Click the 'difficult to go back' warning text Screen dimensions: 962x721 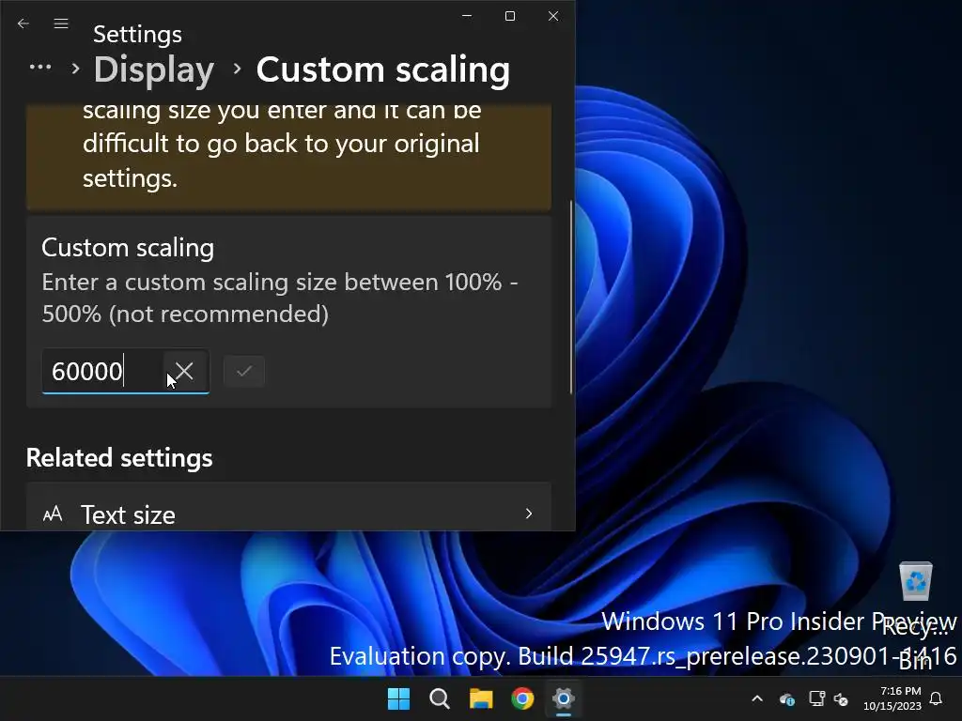point(281,144)
